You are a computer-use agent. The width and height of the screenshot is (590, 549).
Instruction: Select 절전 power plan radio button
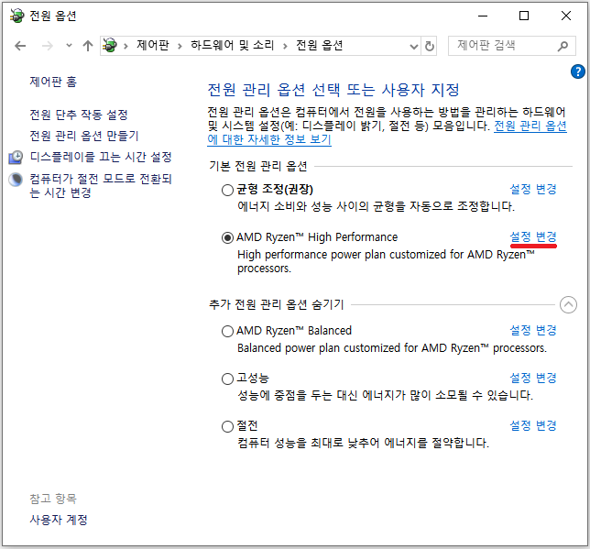pyautogui.click(x=227, y=426)
